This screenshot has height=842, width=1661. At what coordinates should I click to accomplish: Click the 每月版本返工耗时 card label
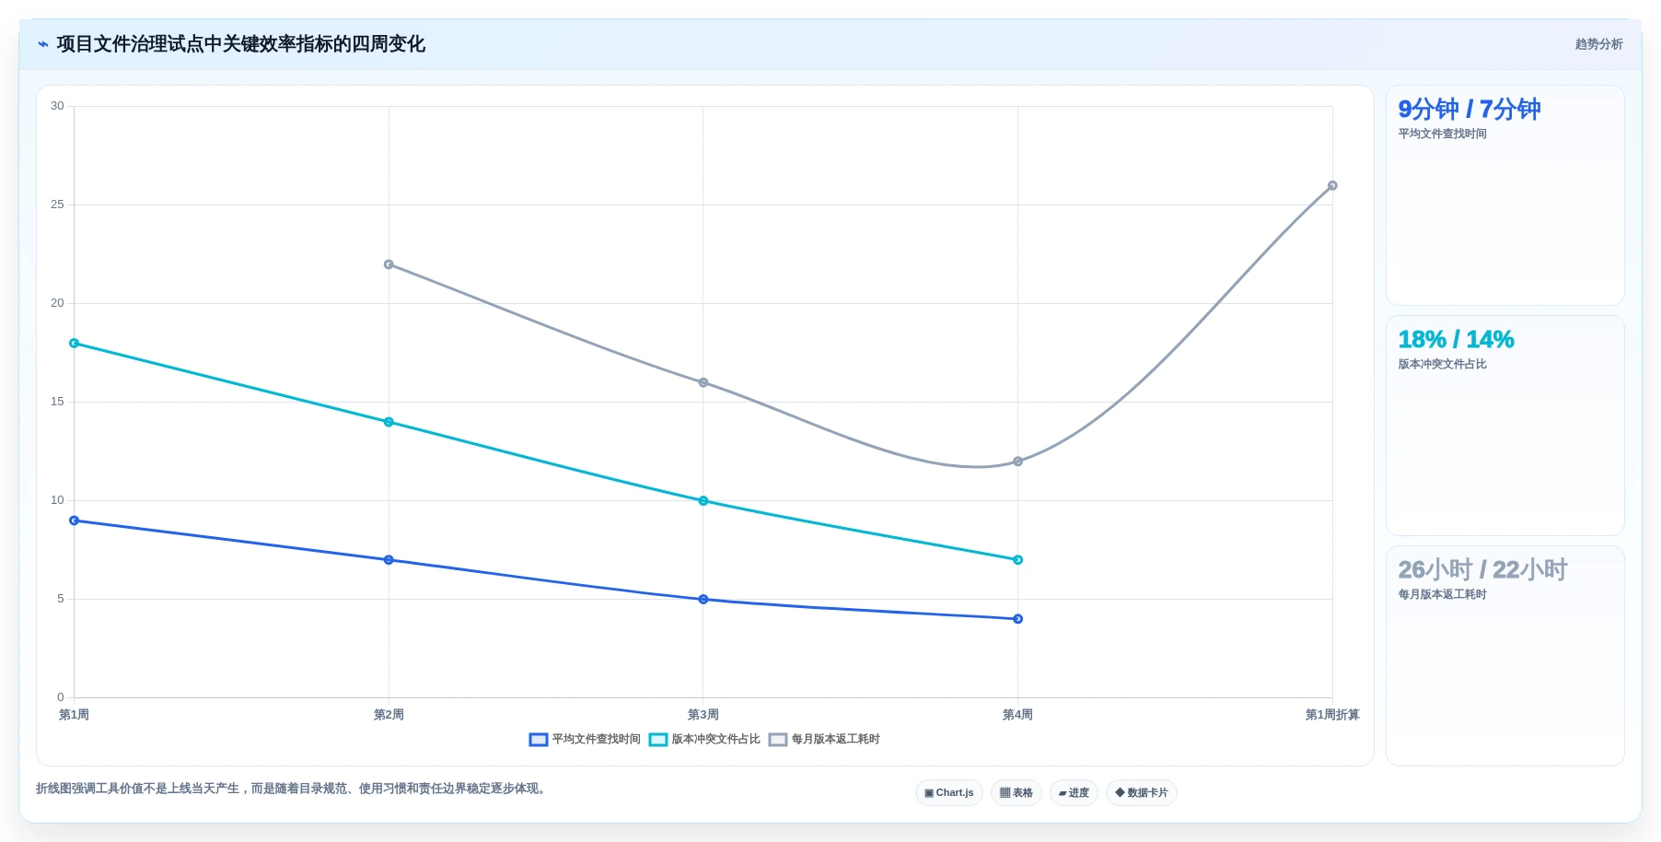[x=1442, y=594]
